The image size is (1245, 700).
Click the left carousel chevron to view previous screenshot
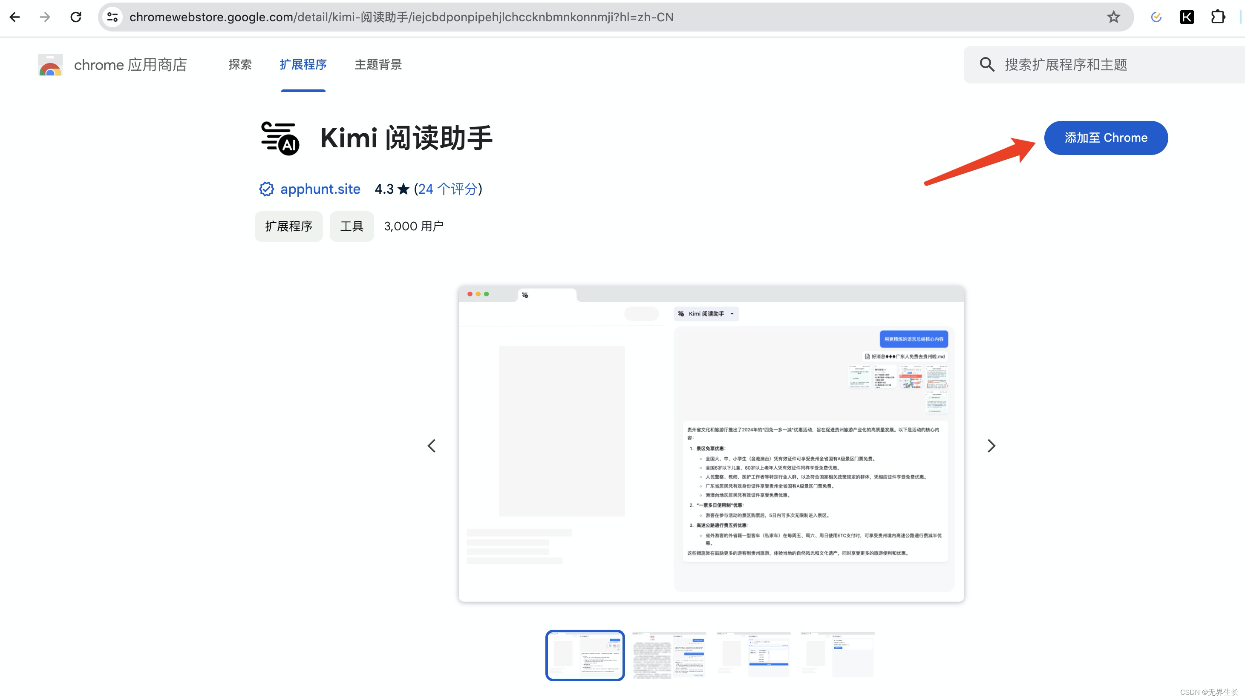pos(432,445)
